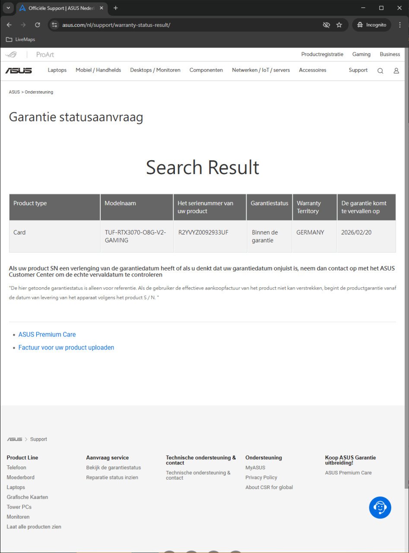Open the Netwerken / IoT / servers menu

(261, 70)
